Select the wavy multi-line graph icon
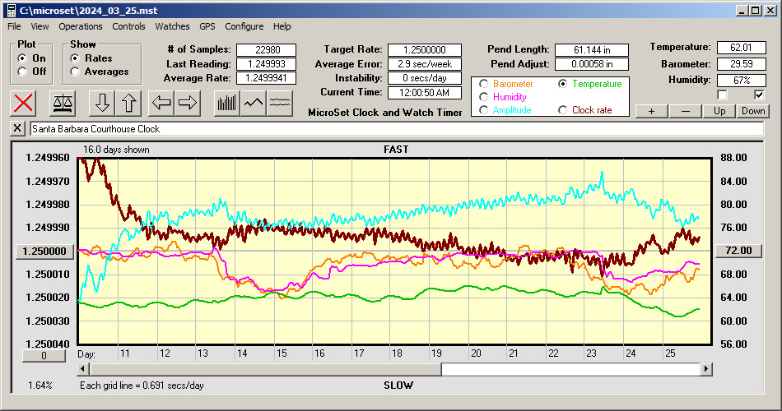Image resolution: width=782 pixels, height=411 pixels. click(x=280, y=103)
